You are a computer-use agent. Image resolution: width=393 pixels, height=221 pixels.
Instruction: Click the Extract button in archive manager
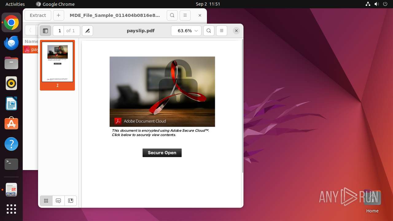[38, 15]
